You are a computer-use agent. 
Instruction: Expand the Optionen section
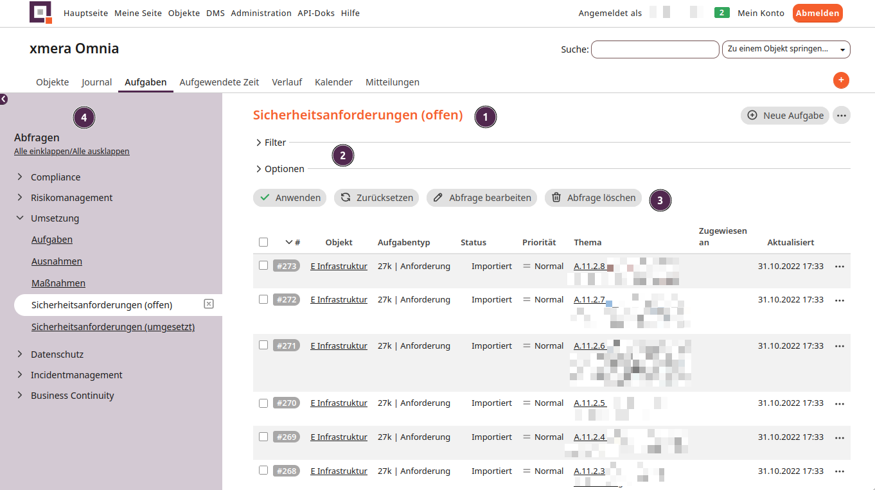tap(279, 169)
